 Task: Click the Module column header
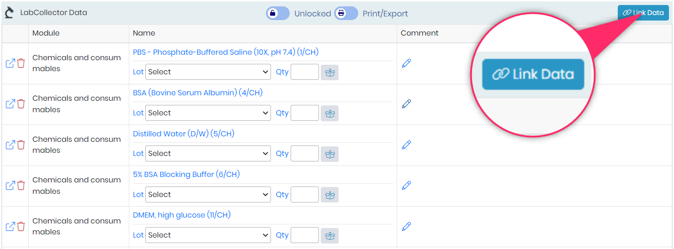[46, 33]
